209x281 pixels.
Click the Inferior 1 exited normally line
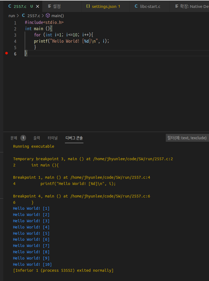click(63, 270)
